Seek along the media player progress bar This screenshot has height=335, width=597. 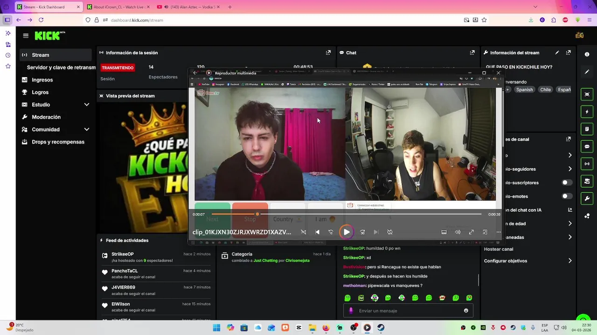(347, 214)
